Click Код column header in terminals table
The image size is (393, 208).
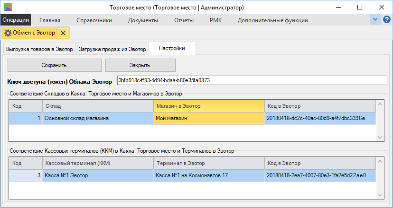click(x=26, y=163)
